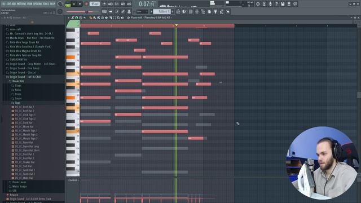Toggle recording countdown button
This screenshot has height=203, width=361.
click(x=117, y=4)
